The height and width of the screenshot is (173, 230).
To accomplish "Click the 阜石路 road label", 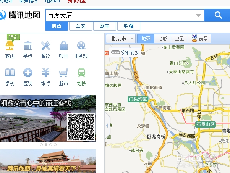I will 188,110.
